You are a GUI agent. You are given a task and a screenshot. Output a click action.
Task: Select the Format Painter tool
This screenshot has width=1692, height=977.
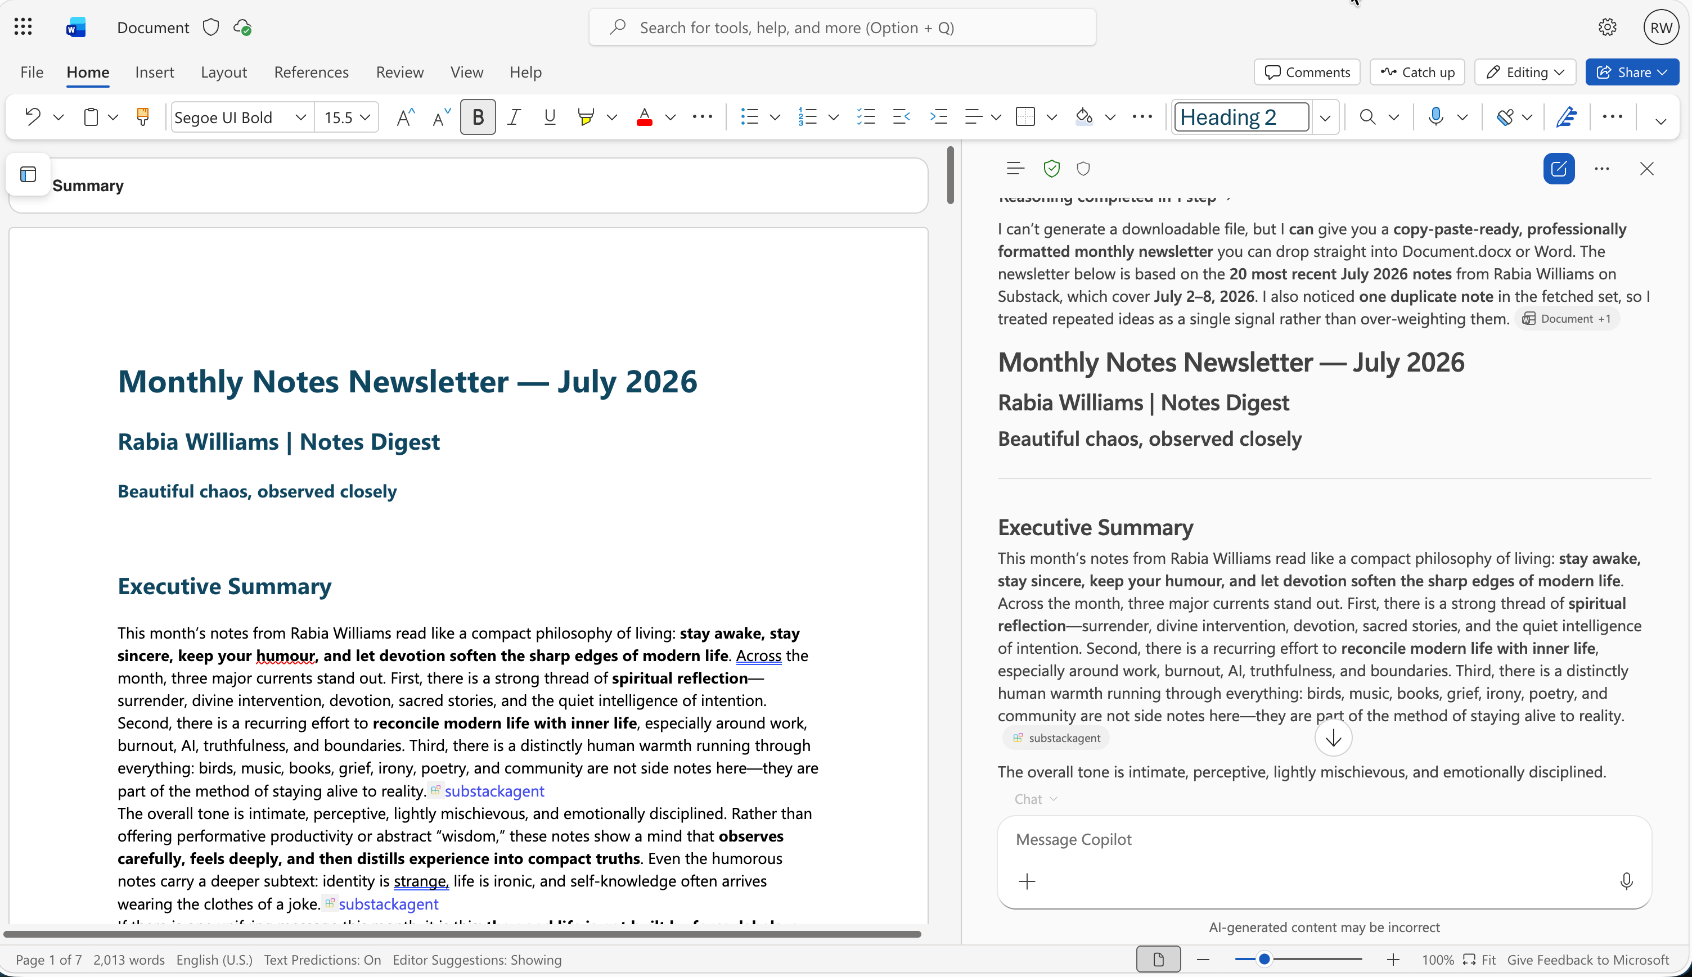click(142, 117)
